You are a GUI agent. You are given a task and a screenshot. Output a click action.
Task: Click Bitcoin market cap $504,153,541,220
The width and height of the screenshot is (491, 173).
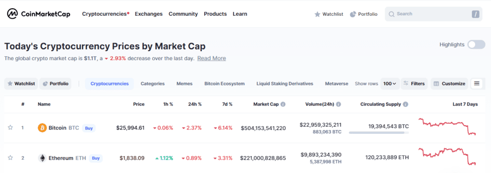click(263, 128)
